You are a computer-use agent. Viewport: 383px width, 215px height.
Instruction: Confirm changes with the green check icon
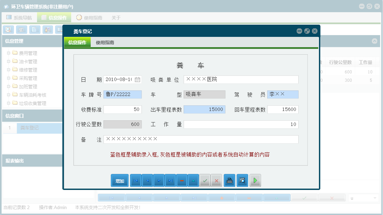(205, 180)
